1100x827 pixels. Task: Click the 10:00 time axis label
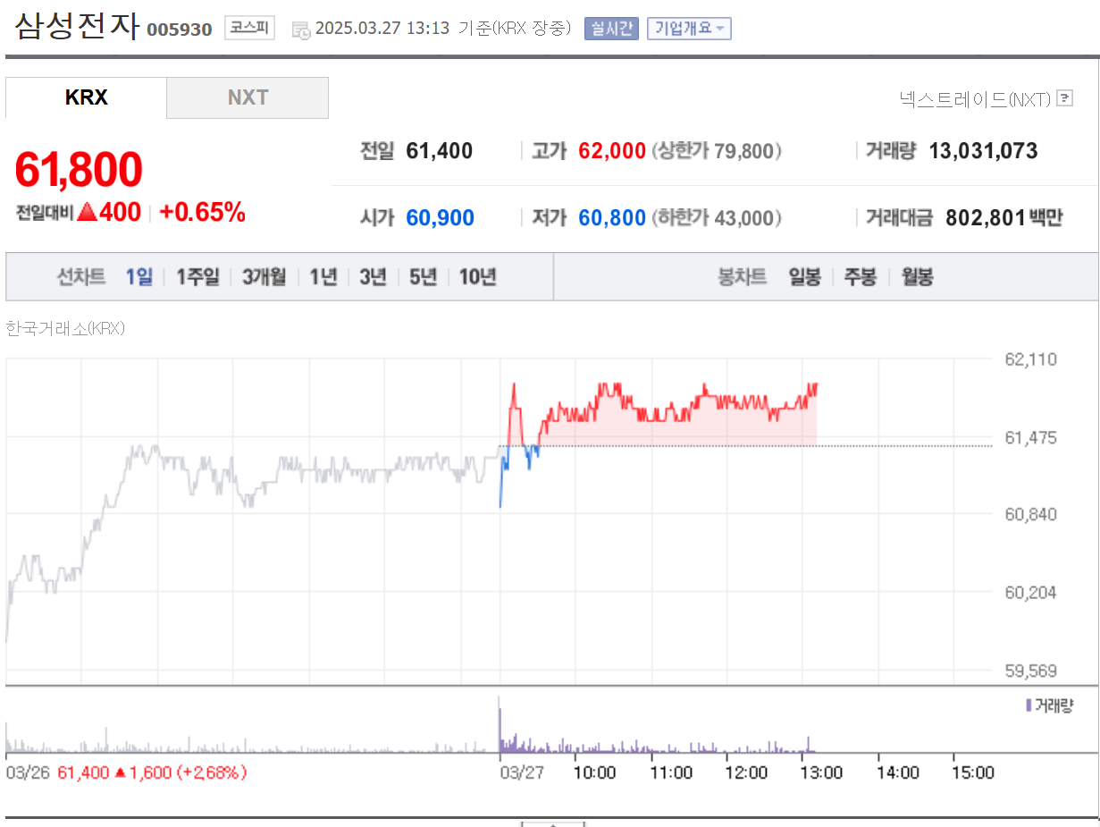(594, 772)
